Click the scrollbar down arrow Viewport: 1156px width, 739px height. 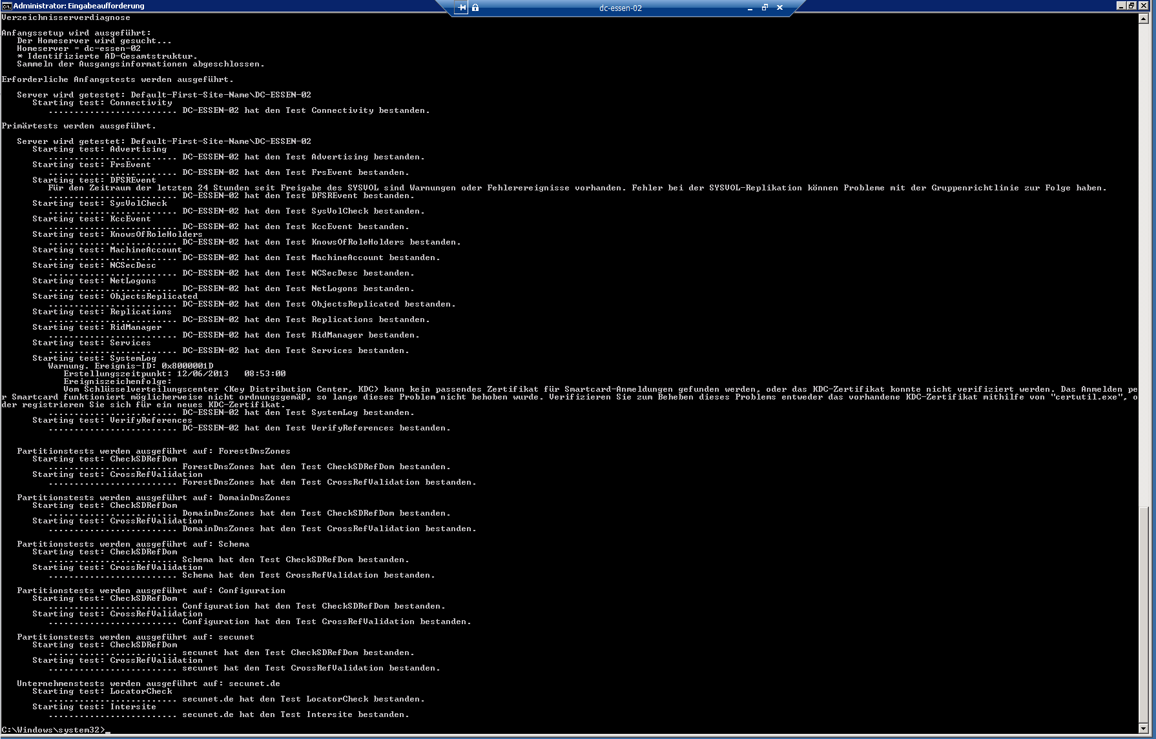pos(1143,728)
